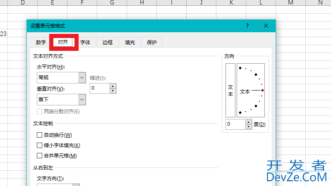Open the 水平对齐 dropdown showing 常规
The width and height of the screenshot is (331, 186).
(x=61, y=78)
